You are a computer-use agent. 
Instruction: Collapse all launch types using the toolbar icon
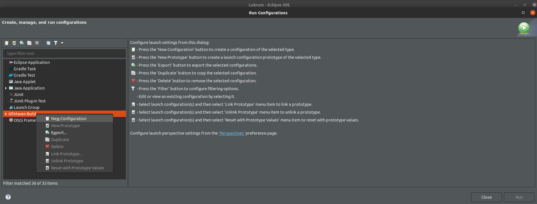(48, 43)
